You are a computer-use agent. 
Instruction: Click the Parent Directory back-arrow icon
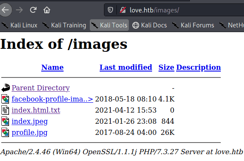[x=6, y=88]
